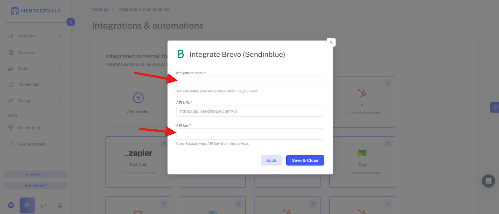Toggle 'Test' card active automations indicator
Image resolution: width=499 pixels, height=214 pixels.
347,173
